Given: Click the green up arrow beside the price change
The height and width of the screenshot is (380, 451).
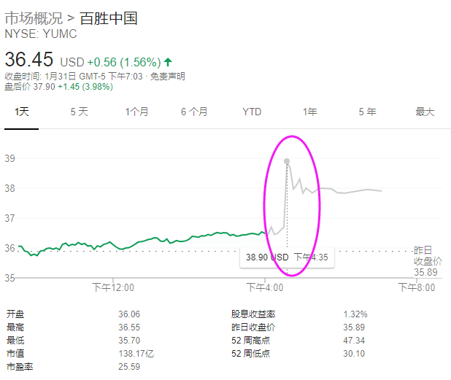Looking at the screenshot, I should 168,62.
